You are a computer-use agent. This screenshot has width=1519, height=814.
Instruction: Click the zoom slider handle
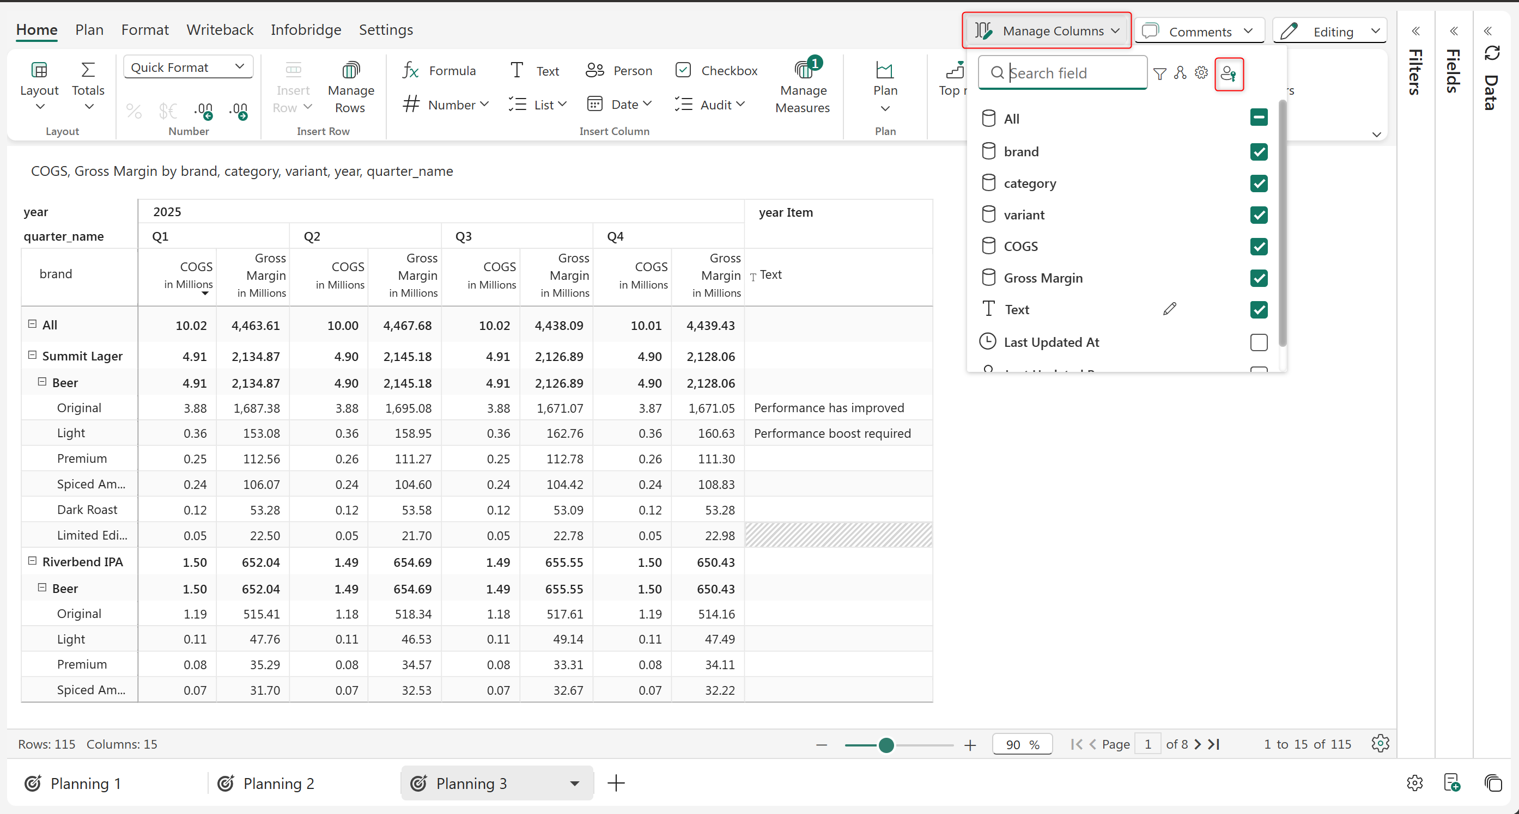pos(885,745)
